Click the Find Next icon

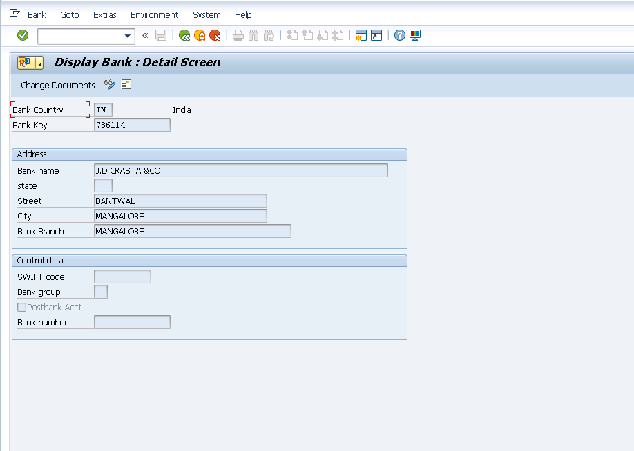(268, 35)
